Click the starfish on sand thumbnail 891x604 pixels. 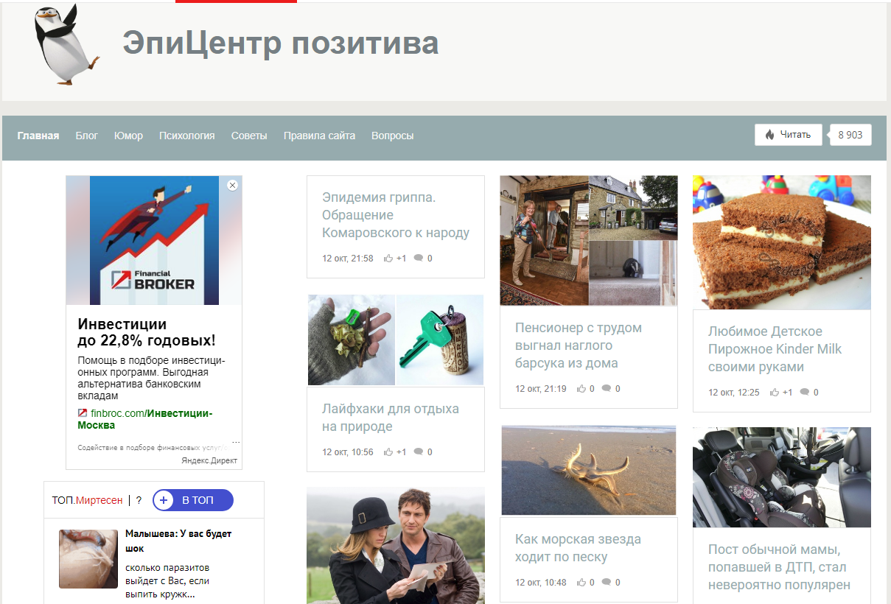(x=588, y=470)
